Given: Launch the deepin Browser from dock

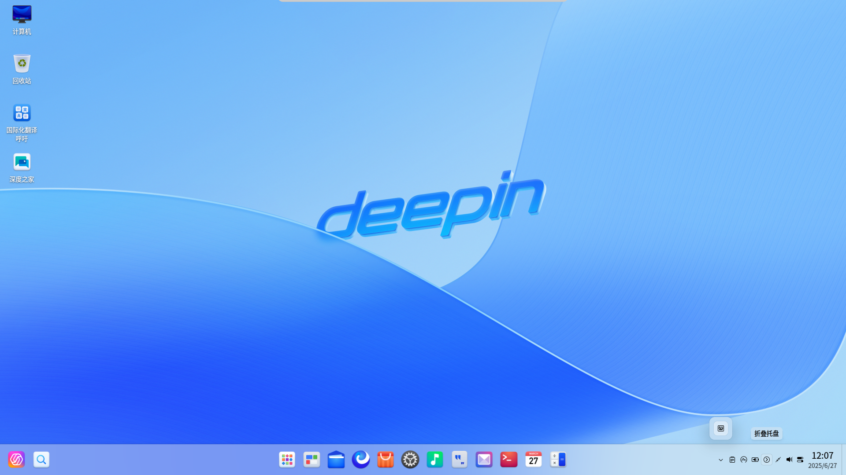Looking at the screenshot, I should (x=361, y=460).
